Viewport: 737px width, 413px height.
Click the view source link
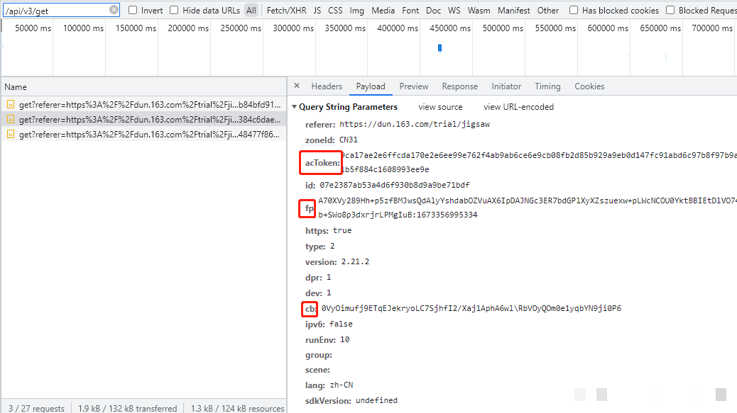[x=440, y=107]
